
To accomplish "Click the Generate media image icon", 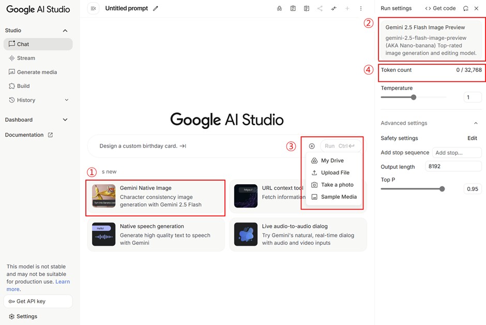I will pos(12,72).
